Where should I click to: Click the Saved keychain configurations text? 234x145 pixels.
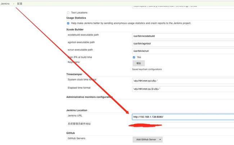(147, 69)
